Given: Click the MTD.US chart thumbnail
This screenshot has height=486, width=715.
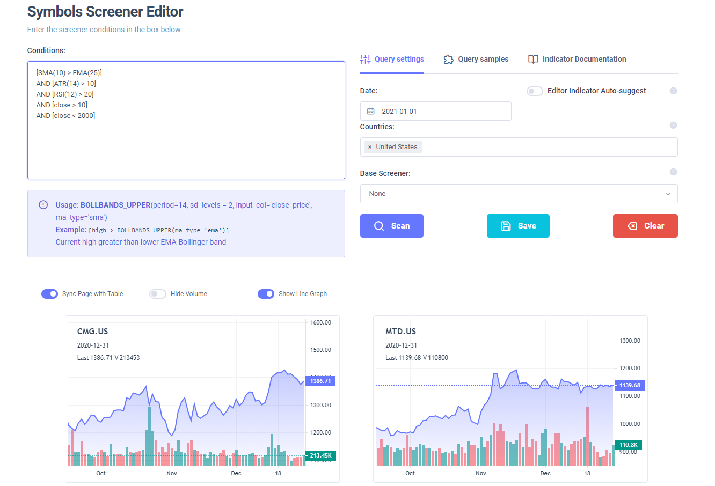Looking at the screenshot, I should (510, 399).
